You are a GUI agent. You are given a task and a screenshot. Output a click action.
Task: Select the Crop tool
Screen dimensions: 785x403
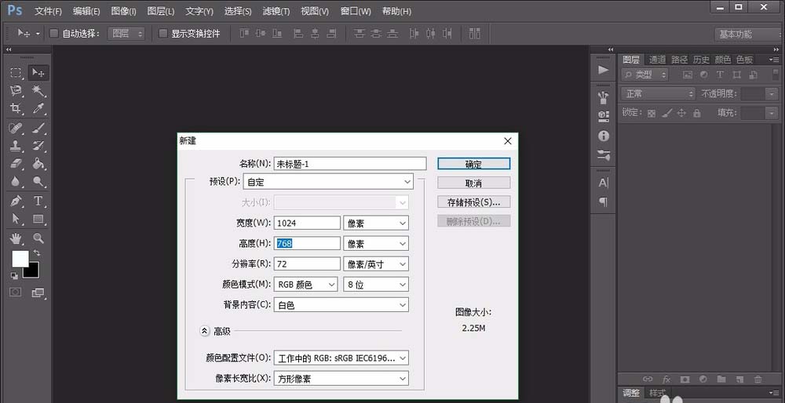click(x=16, y=108)
